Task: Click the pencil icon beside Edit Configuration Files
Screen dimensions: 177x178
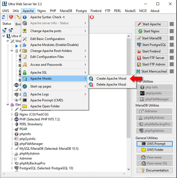Action: point(25,57)
